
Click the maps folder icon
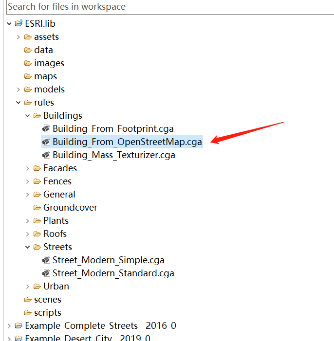tap(28, 76)
